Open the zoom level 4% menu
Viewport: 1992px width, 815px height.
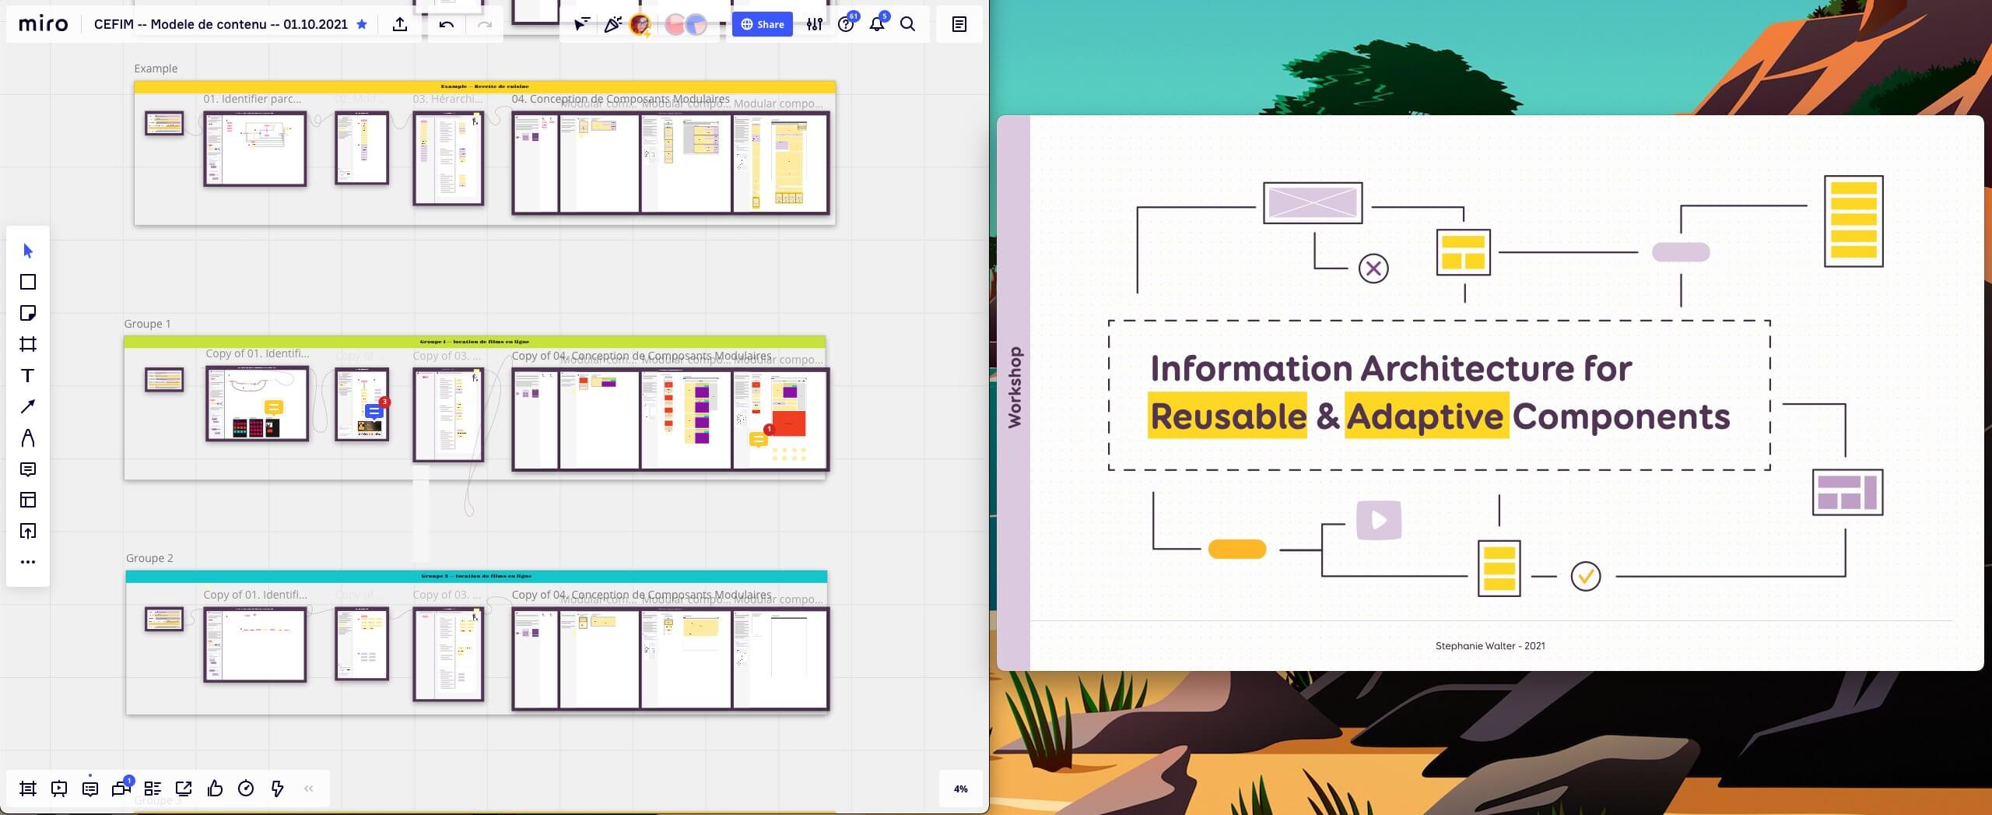pos(960,789)
